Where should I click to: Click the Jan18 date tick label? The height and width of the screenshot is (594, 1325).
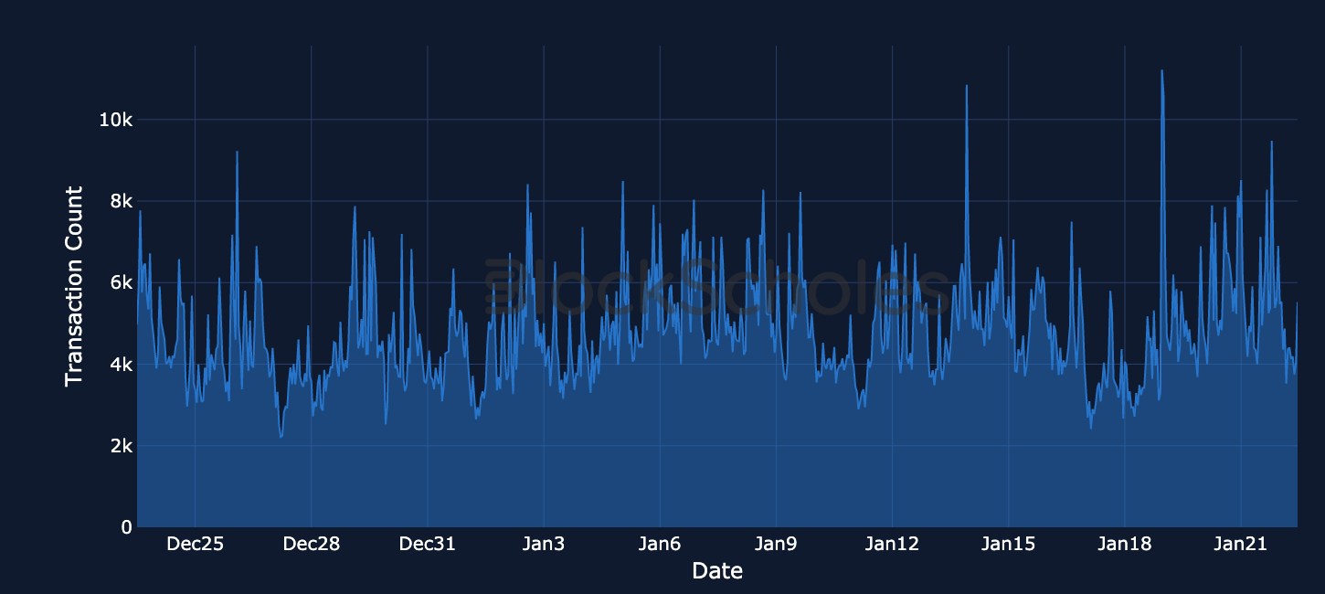[1124, 545]
